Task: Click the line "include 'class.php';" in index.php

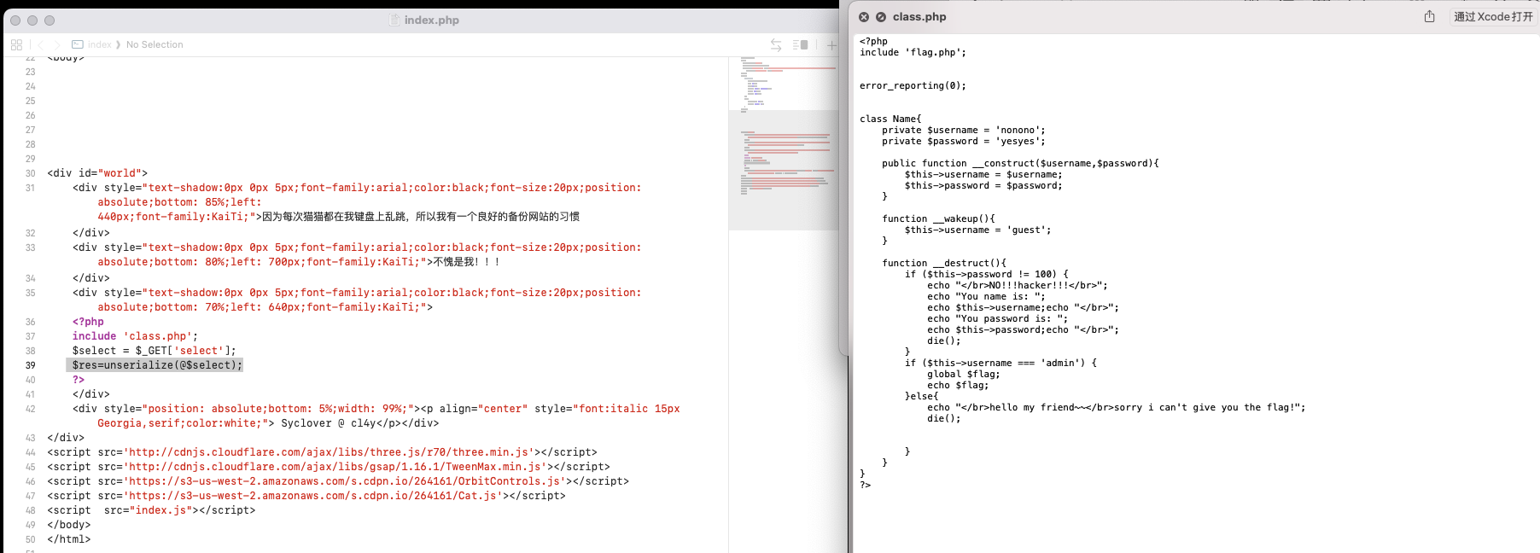Action: (135, 336)
